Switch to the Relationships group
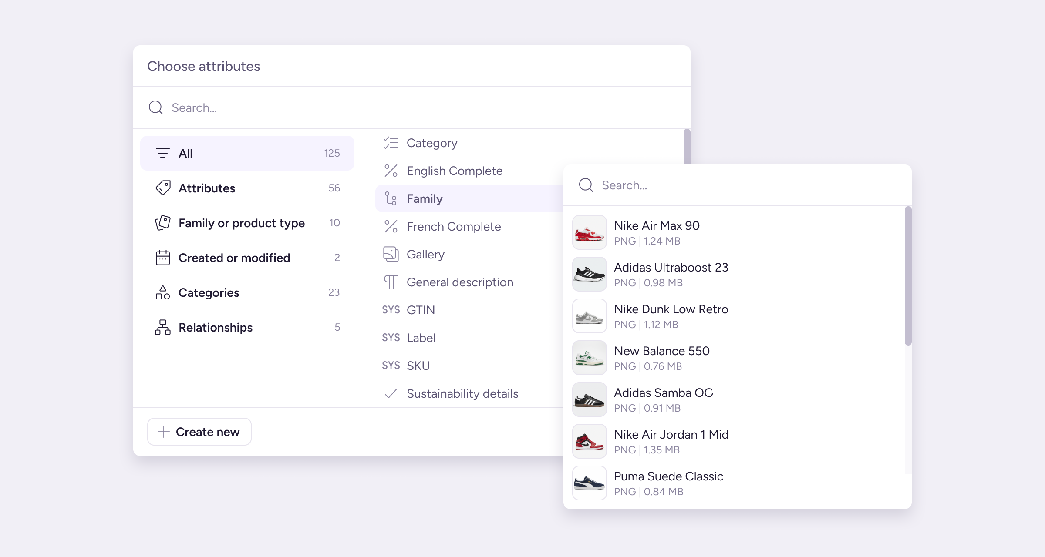This screenshot has height=557, width=1045. [x=247, y=327]
